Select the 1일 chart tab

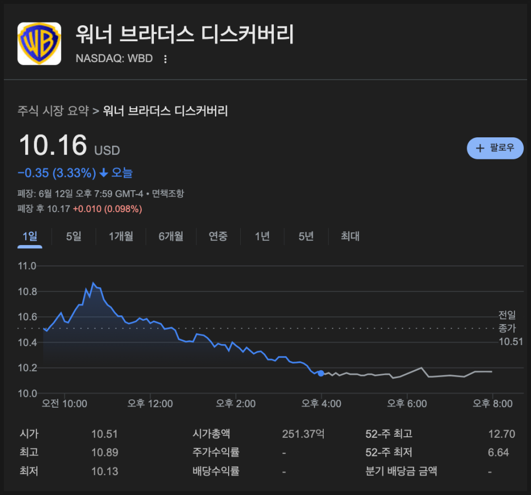click(30, 236)
